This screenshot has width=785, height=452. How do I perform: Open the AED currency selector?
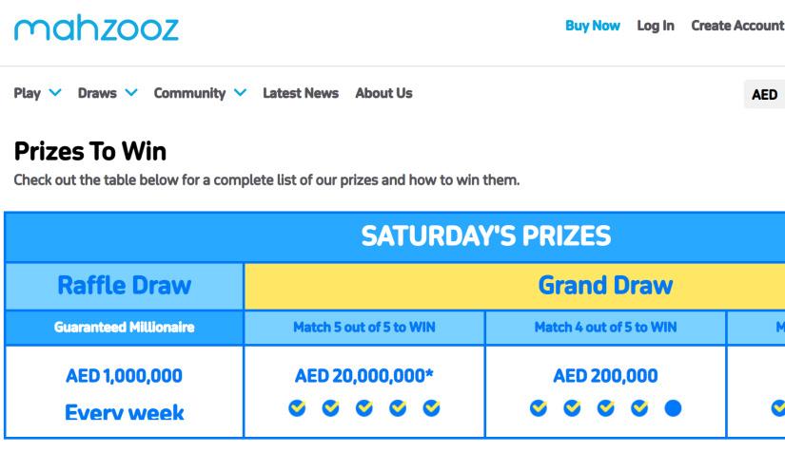[x=765, y=94]
